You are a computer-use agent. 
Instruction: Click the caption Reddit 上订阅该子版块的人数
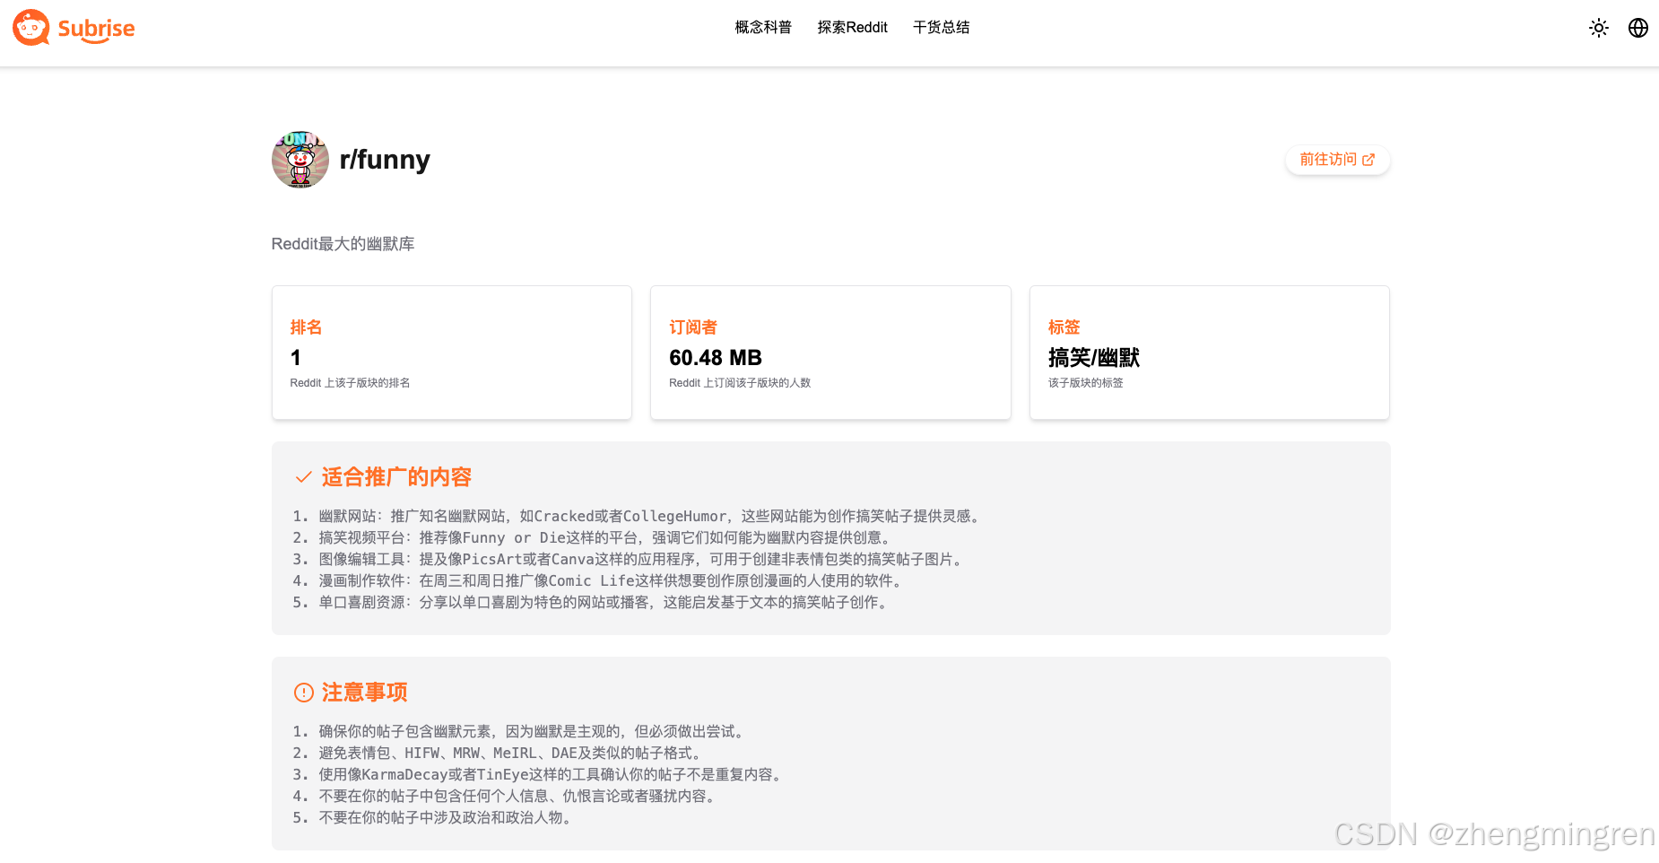(x=740, y=383)
